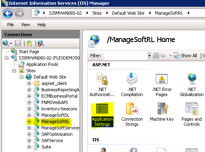Select FNMSWebAPI application in tree
The width and height of the screenshot is (205, 152).
(54, 102)
